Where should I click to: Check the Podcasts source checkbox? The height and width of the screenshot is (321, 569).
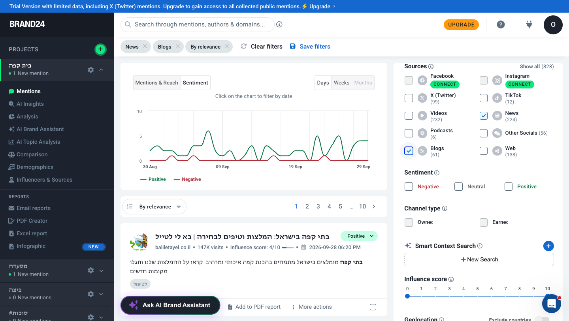coord(409,133)
